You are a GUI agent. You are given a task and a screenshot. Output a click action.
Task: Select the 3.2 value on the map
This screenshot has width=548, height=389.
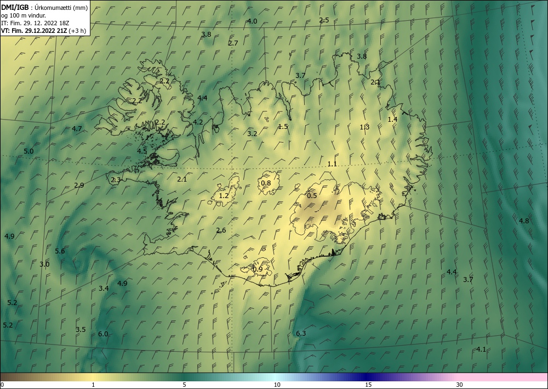(x=252, y=133)
